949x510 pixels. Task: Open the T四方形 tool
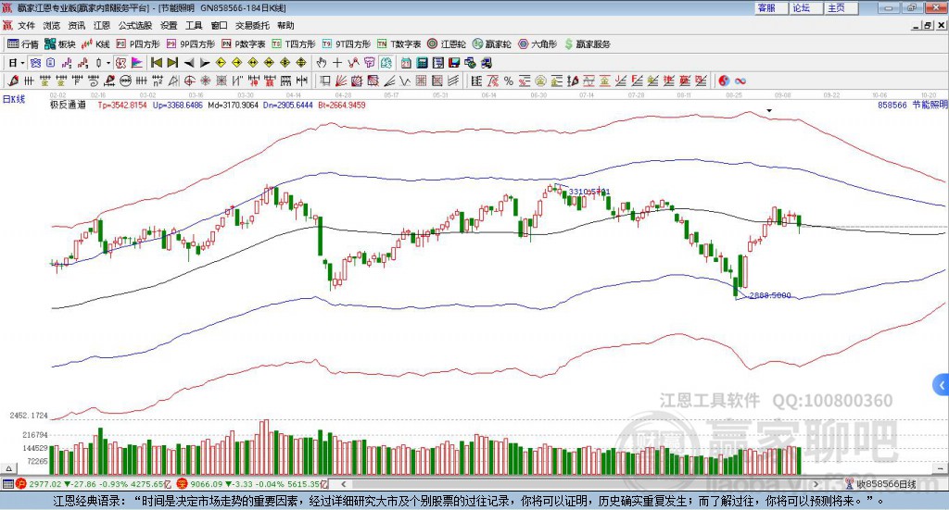294,44
